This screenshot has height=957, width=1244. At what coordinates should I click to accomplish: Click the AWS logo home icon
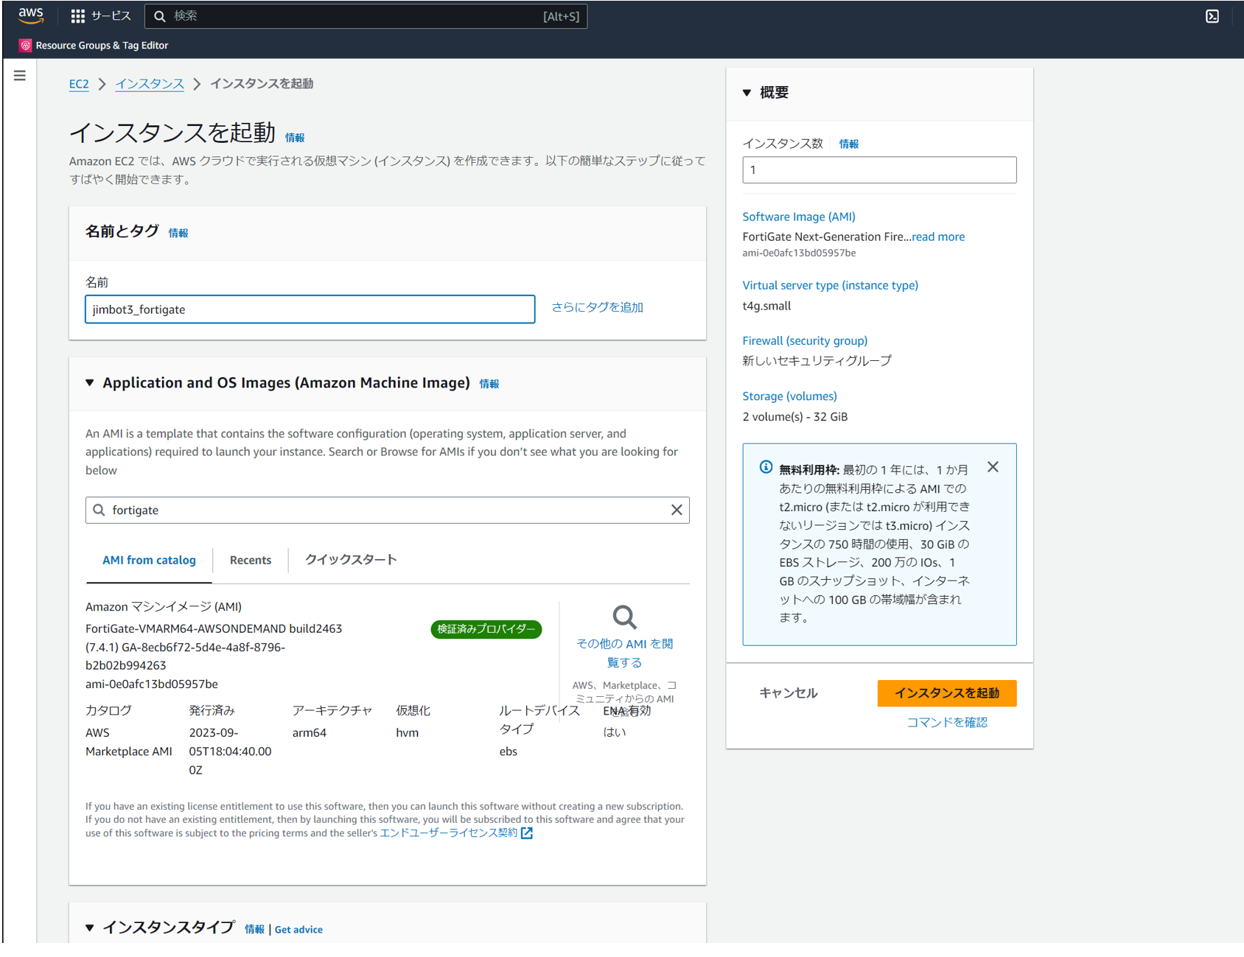(x=31, y=15)
